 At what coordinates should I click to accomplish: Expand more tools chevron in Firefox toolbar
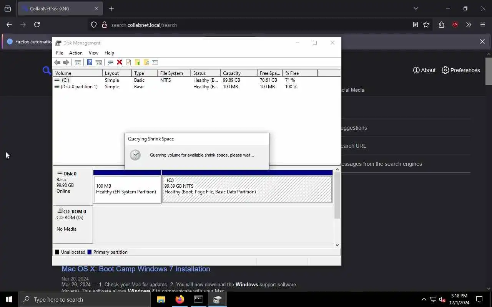pyautogui.click(x=469, y=25)
